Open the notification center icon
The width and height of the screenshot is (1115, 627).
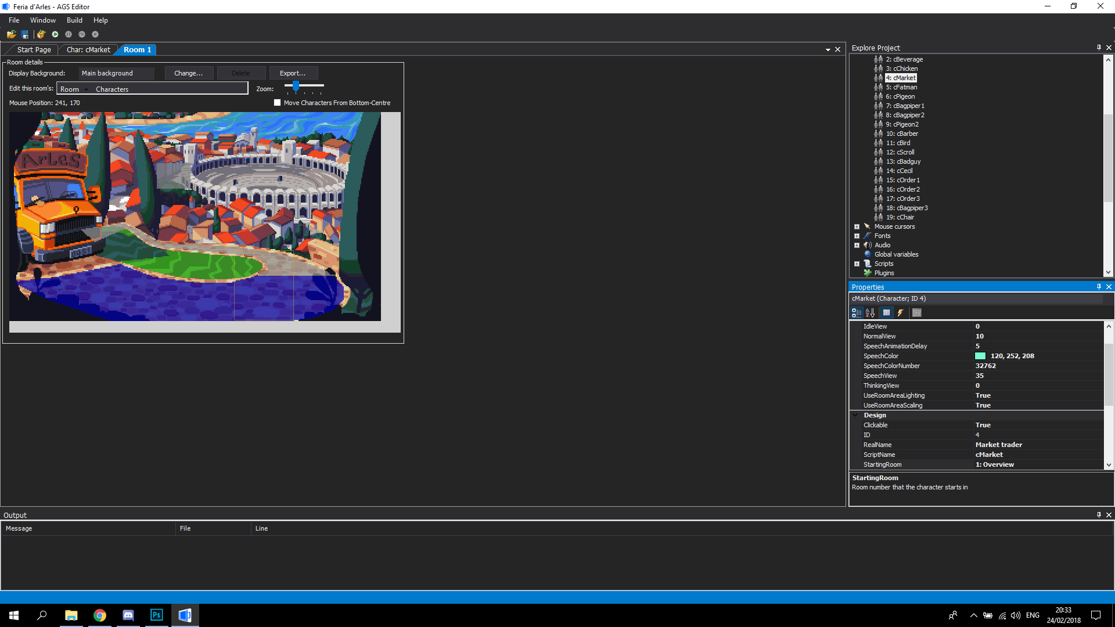click(x=1096, y=615)
